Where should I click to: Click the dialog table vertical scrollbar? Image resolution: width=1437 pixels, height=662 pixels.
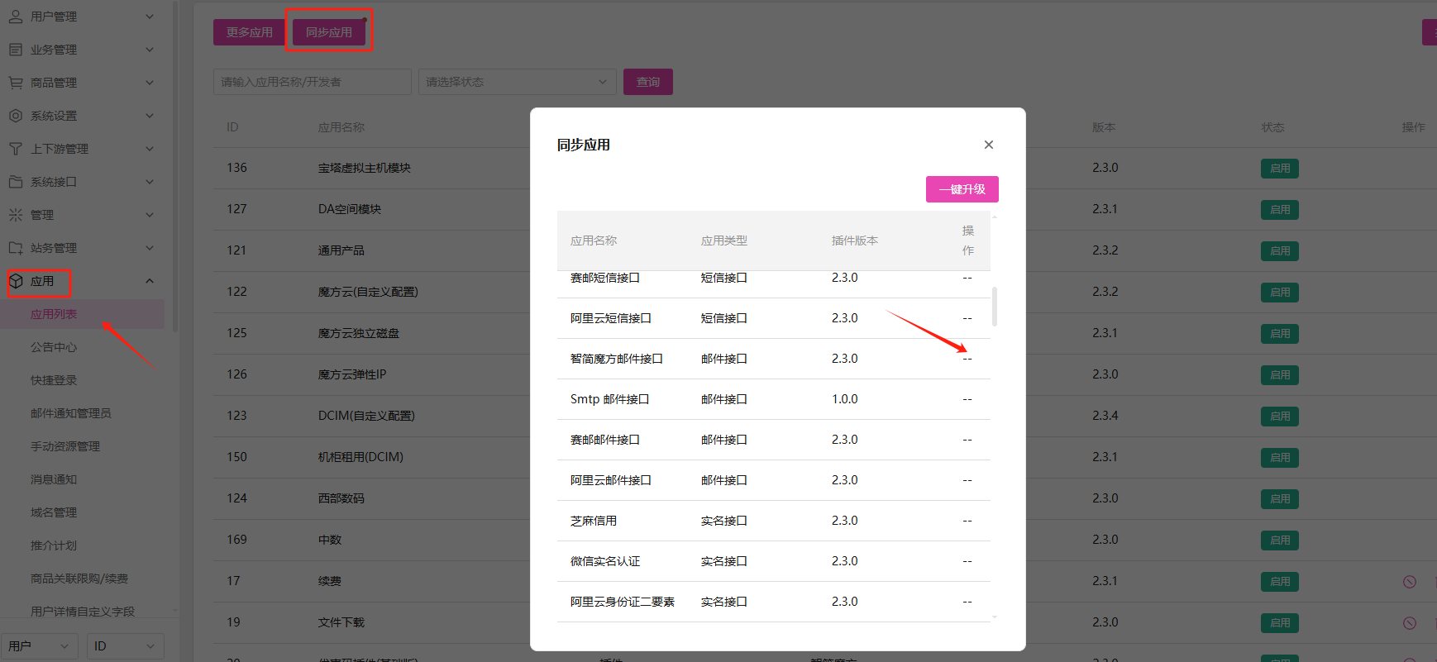pos(994,307)
